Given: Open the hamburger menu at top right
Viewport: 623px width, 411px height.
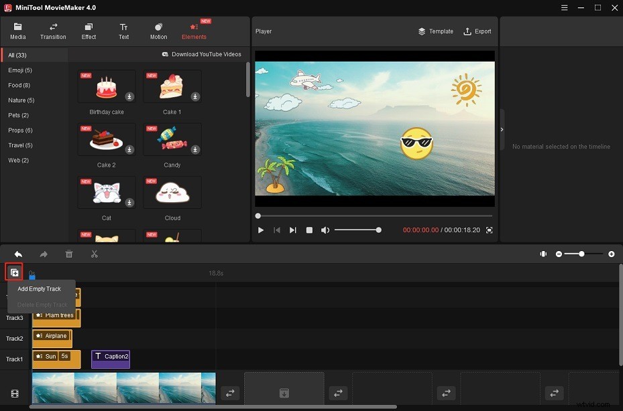Looking at the screenshot, I should point(564,7).
